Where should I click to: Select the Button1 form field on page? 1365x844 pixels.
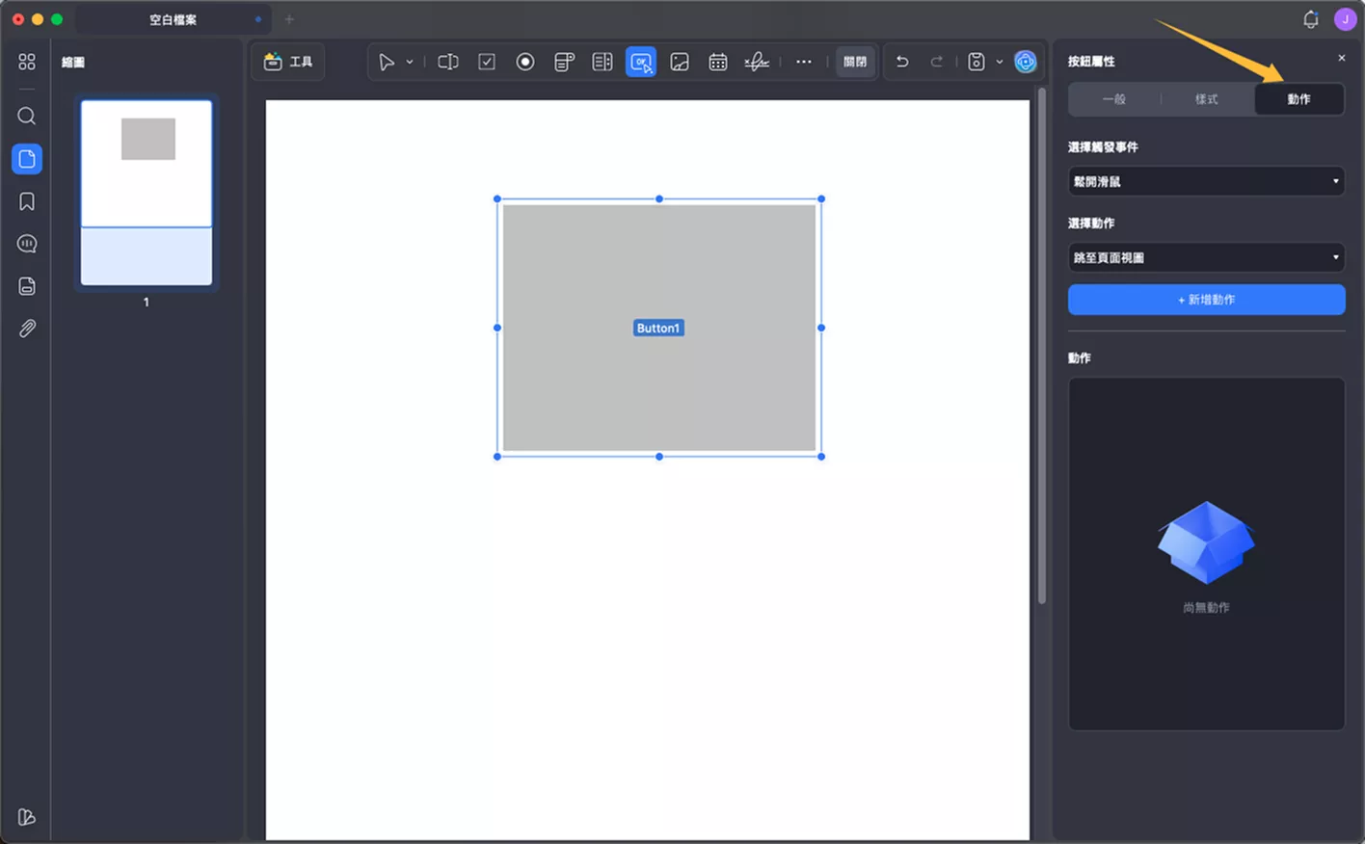click(x=659, y=328)
